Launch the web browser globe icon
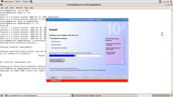173x97 pixels. 31,2
